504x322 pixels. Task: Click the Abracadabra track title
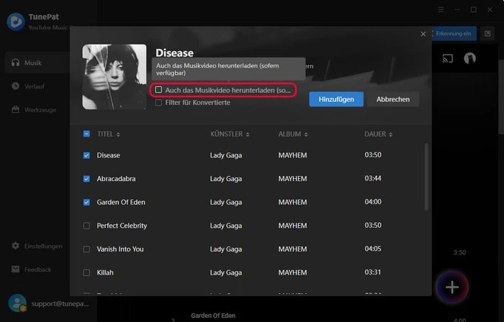coord(116,179)
